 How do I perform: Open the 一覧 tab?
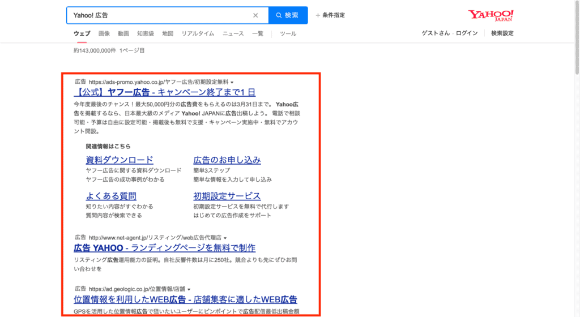coord(258,33)
